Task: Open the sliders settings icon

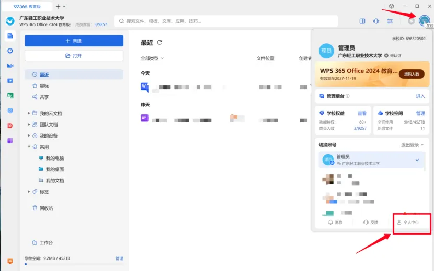Action: 390,21
